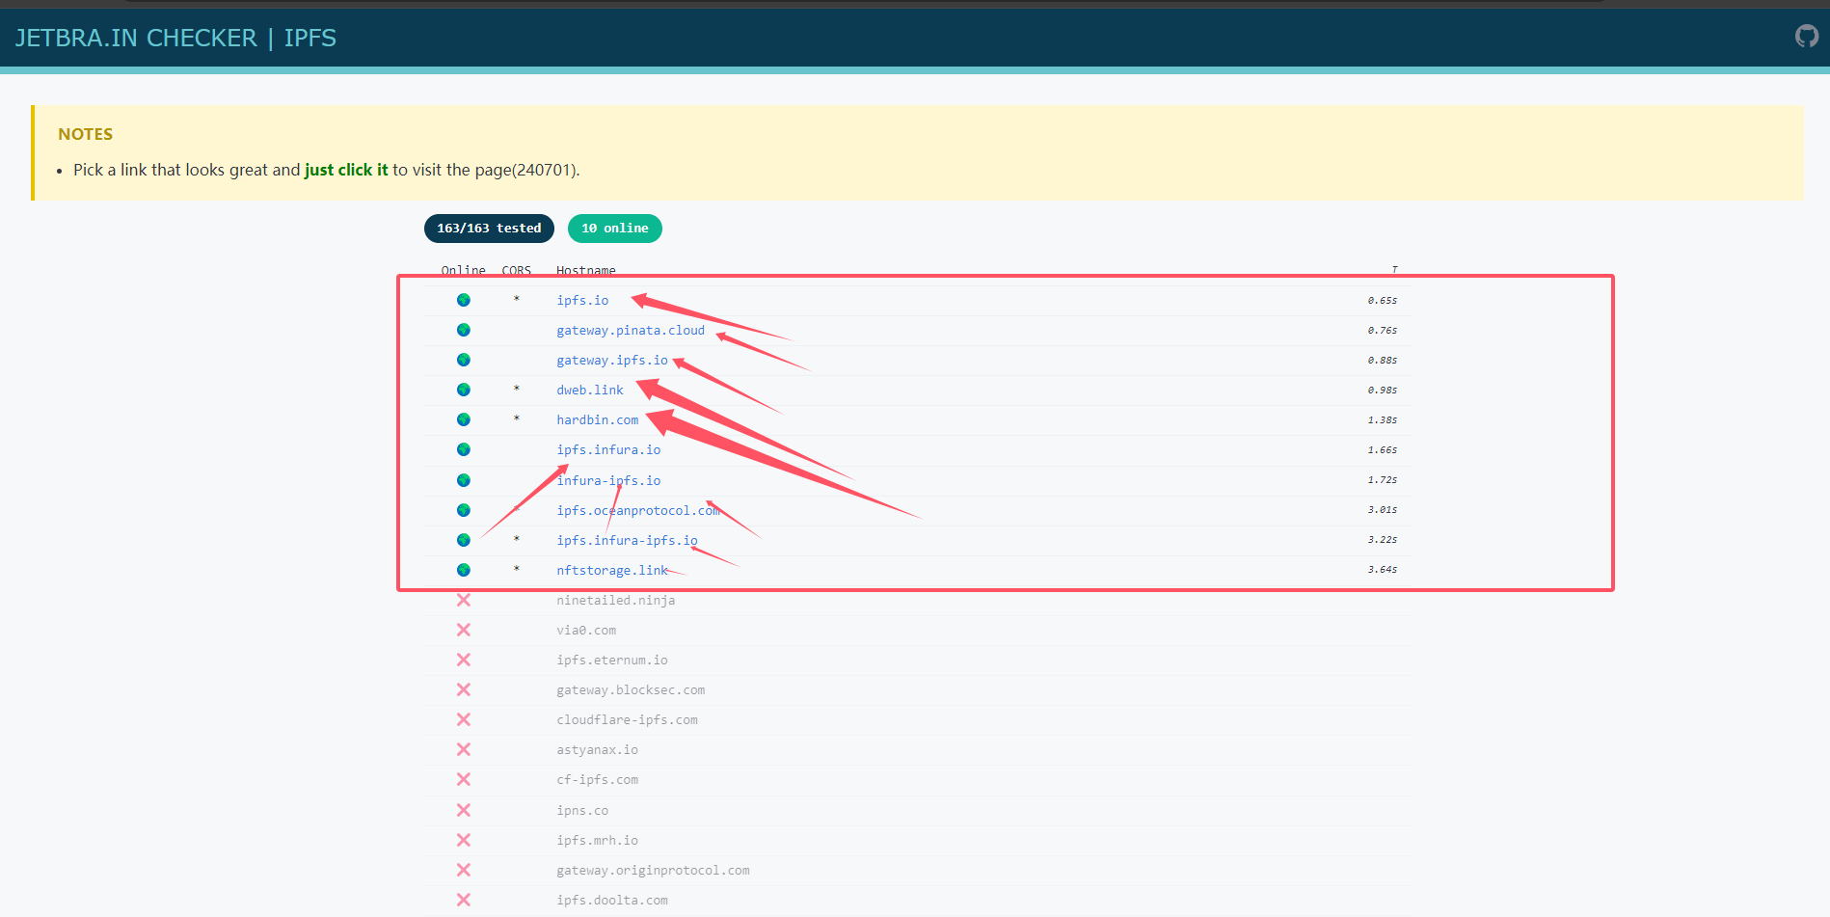Viewport: 1830px width, 917px height.
Task: Click online globe icon for gateway.ipfs.io
Action: [x=464, y=360]
